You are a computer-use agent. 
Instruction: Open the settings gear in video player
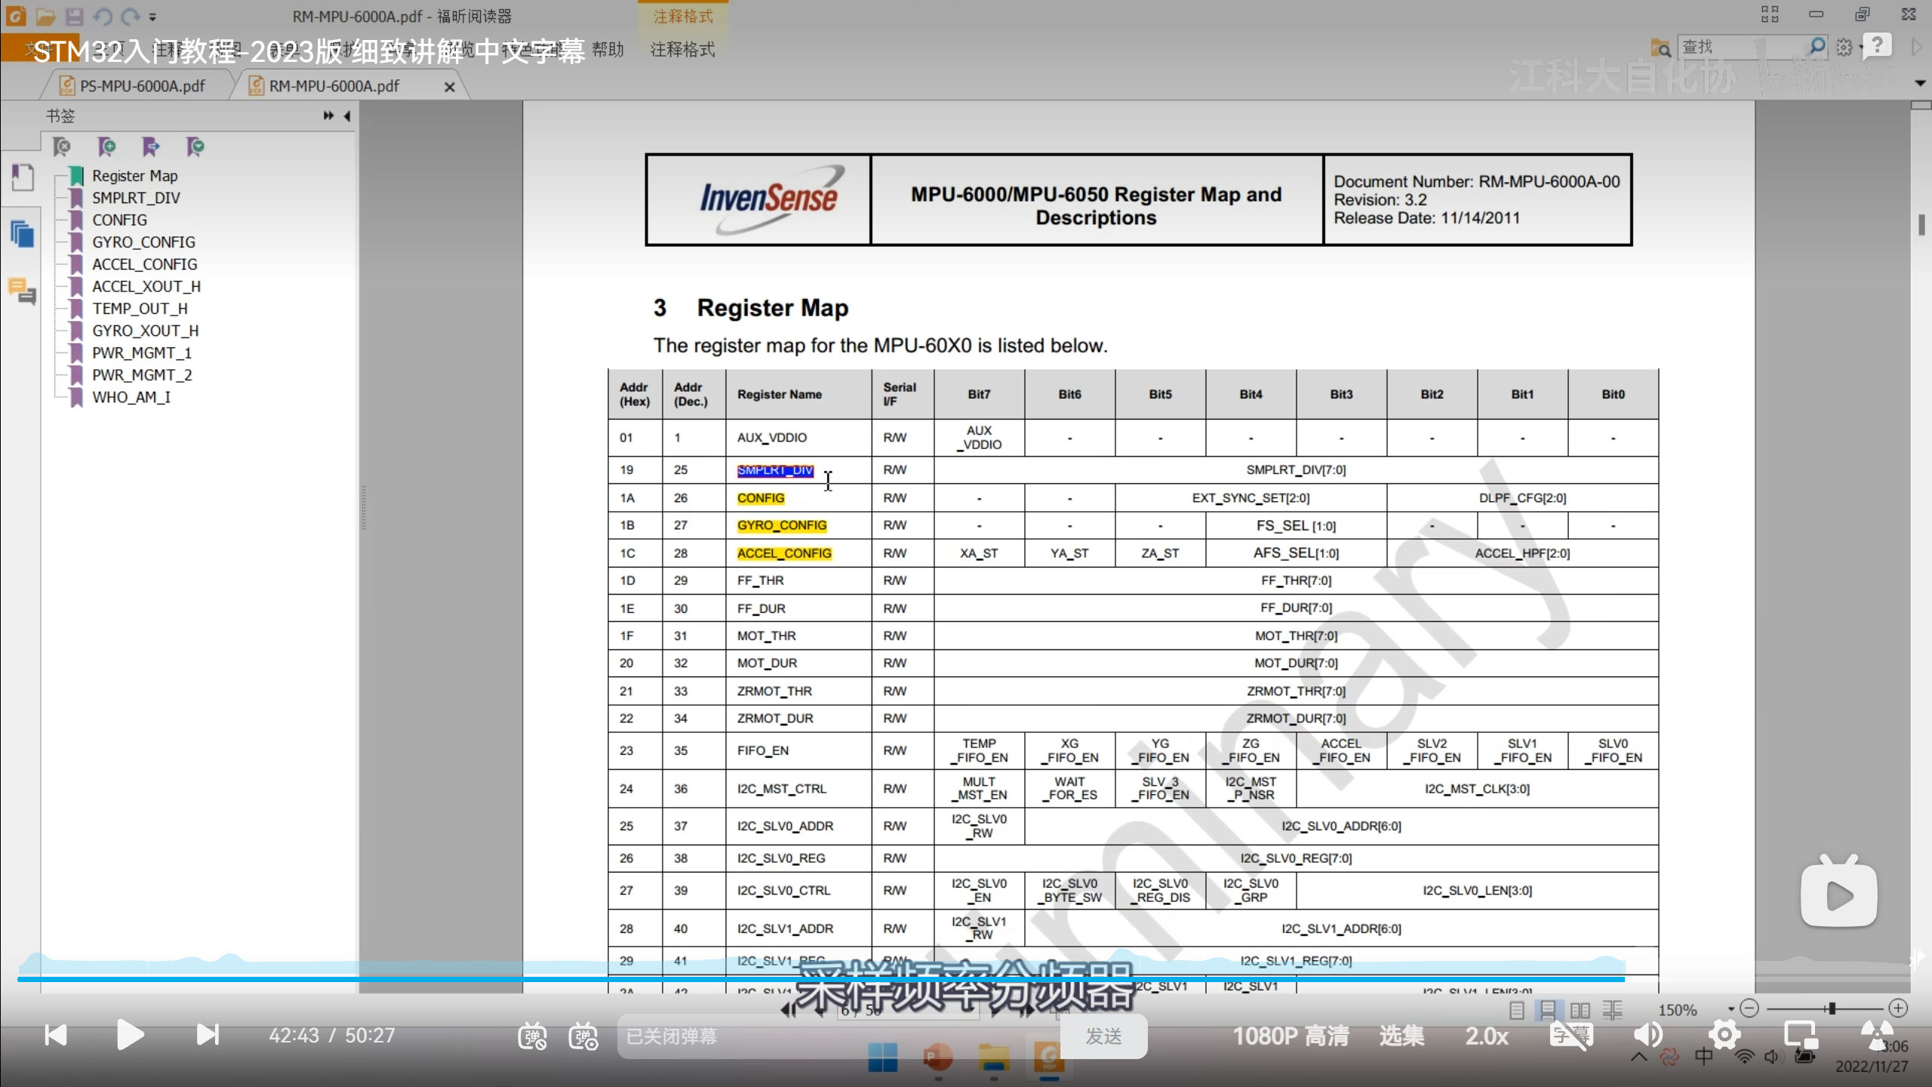pos(1724,1035)
